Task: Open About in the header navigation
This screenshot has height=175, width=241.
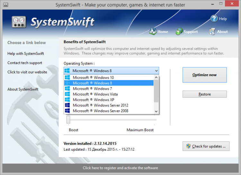Action: click(222, 32)
